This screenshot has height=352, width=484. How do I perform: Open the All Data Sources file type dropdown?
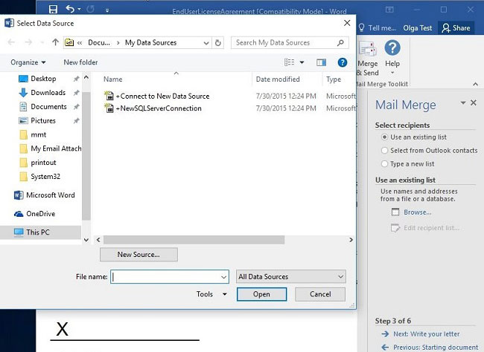[290, 277]
